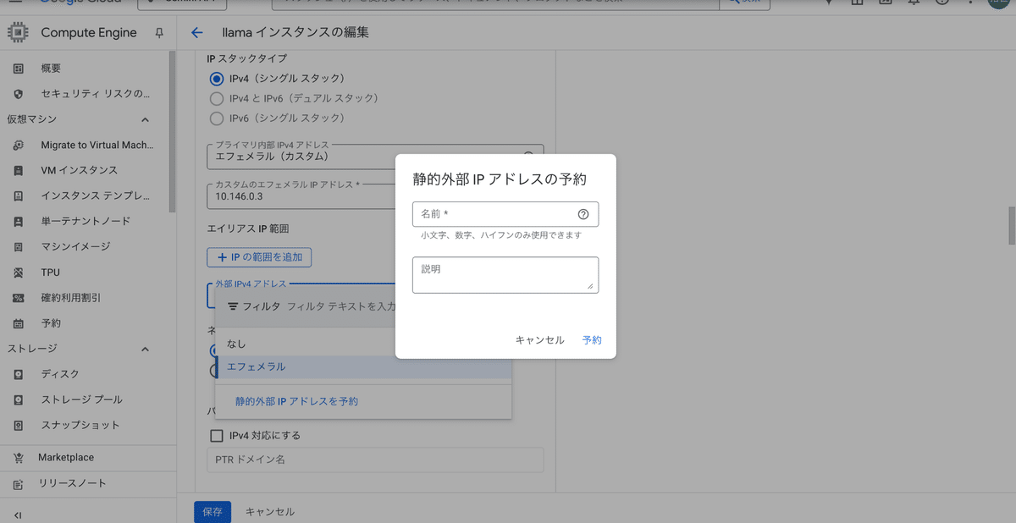Collapse the ストレージ section
This screenshot has width=1016, height=523.
(144, 348)
